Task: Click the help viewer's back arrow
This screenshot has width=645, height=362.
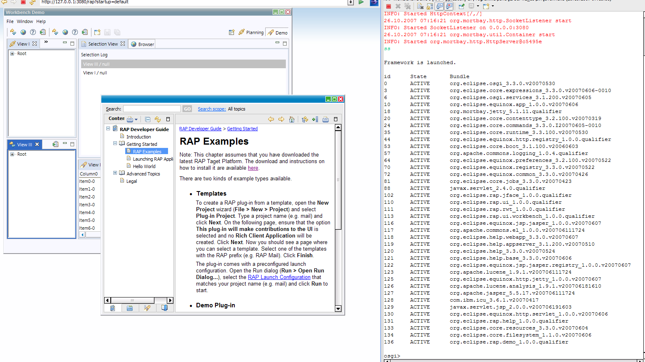Action: click(x=271, y=119)
